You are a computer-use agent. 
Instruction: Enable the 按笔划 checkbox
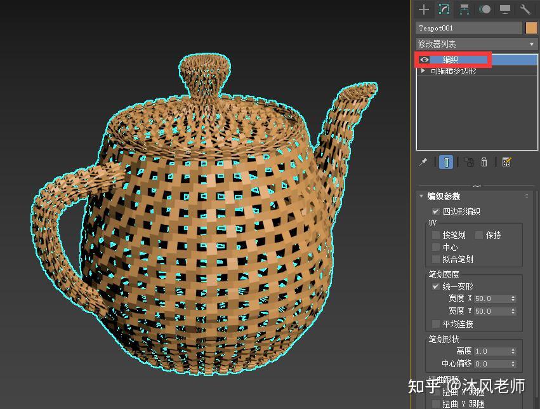point(436,235)
